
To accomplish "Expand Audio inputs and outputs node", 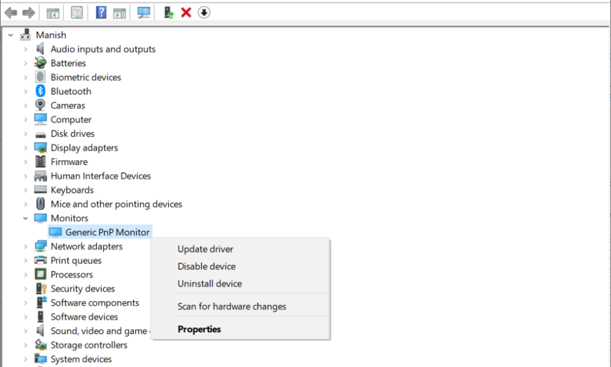I will click(x=26, y=49).
